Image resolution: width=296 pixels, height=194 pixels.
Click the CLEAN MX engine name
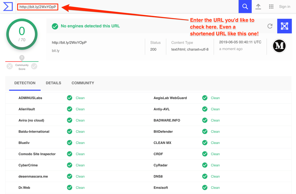point(162,143)
